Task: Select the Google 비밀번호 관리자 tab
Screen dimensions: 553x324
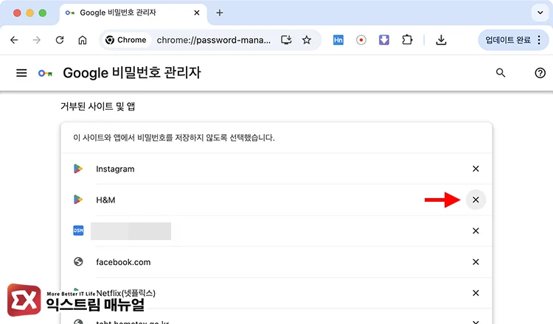Action: pyautogui.click(x=133, y=13)
